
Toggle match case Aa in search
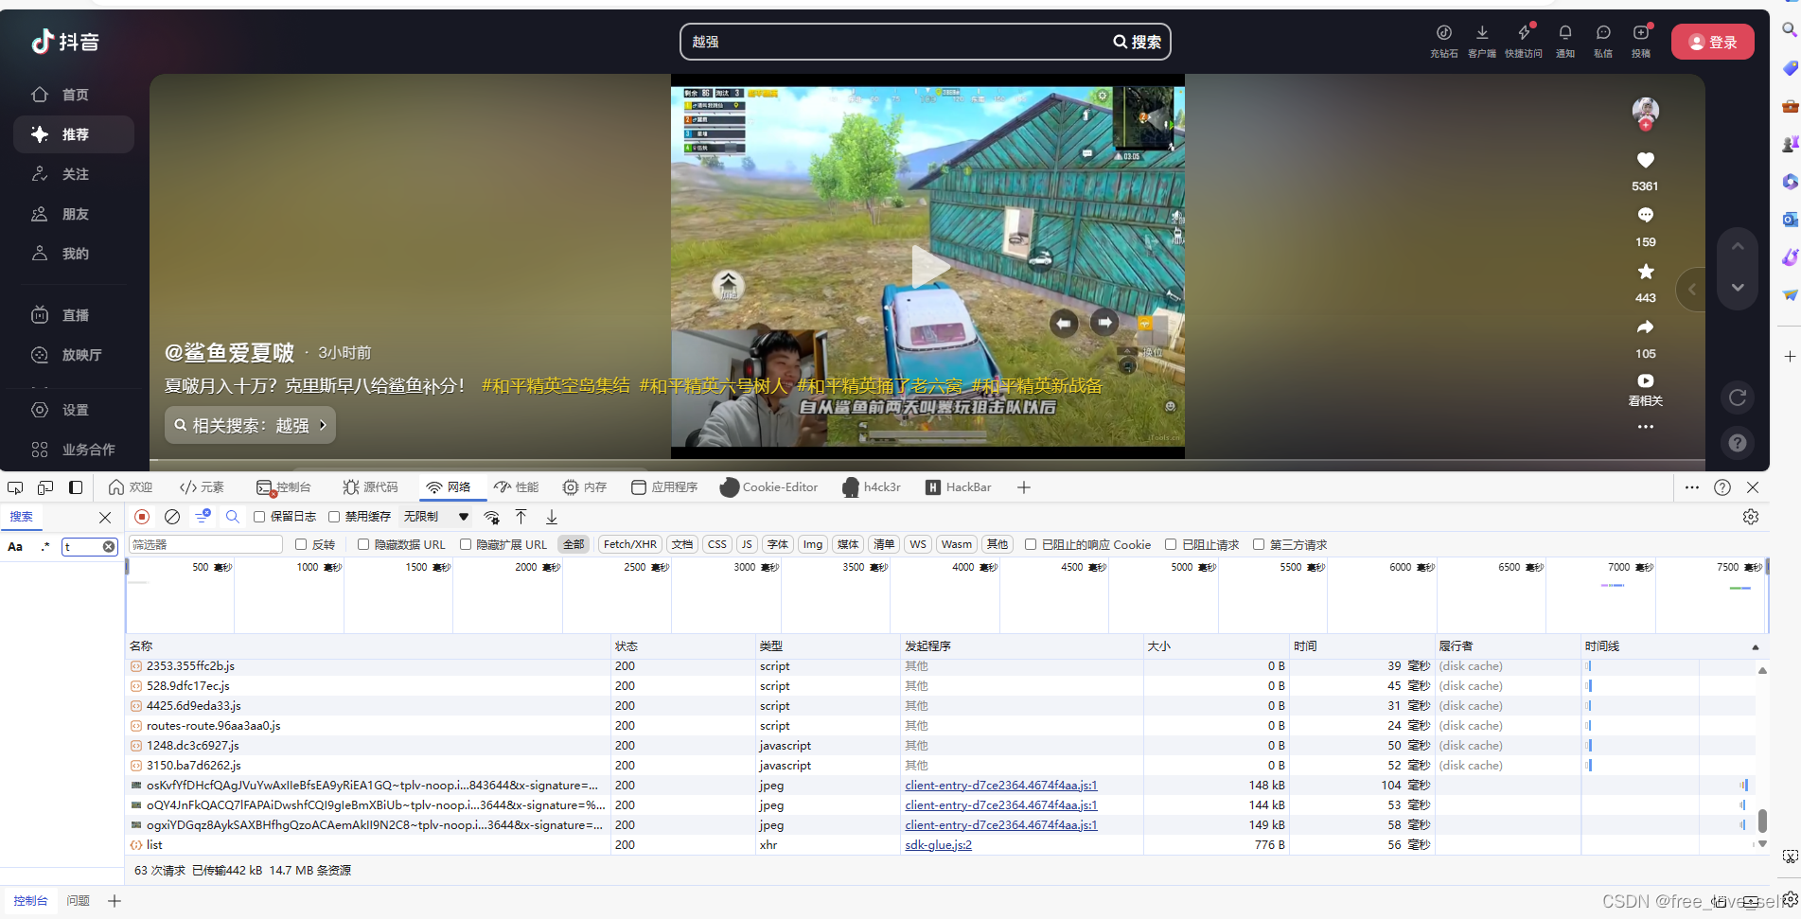pos(15,546)
